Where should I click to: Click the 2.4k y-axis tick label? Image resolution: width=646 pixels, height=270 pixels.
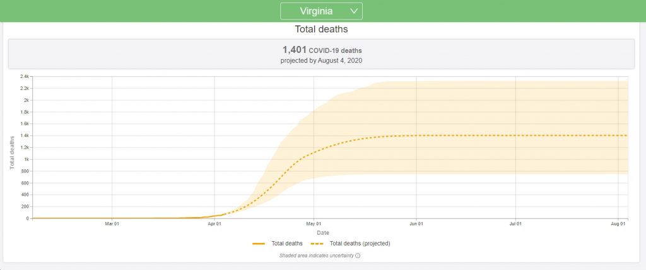click(25, 77)
